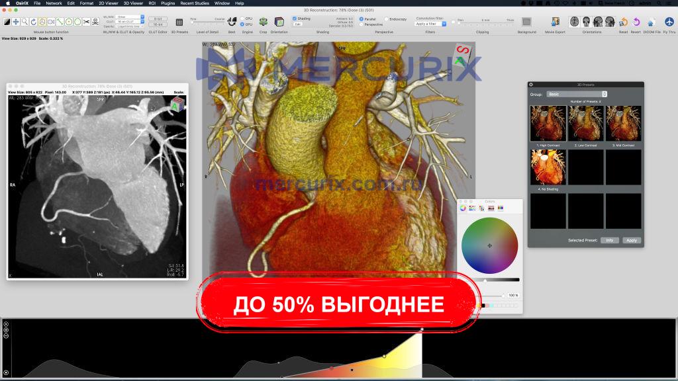Click the 16-bit CLUT Editor button
This screenshot has width=678, height=381.
pyautogui.click(x=158, y=24)
